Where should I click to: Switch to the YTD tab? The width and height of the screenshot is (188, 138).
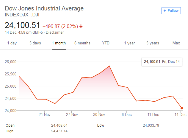point(106,43)
